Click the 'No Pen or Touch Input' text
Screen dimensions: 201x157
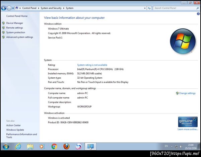tap(103, 82)
